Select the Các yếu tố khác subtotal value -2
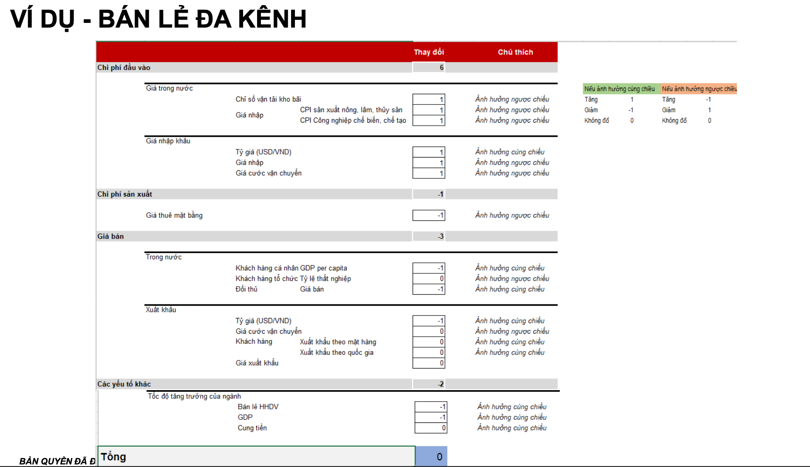 coord(429,384)
